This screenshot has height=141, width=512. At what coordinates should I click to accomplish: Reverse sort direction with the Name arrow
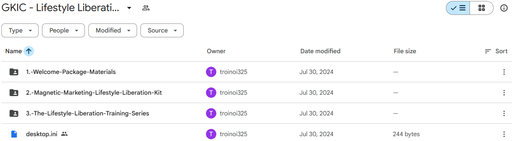pyautogui.click(x=29, y=51)
